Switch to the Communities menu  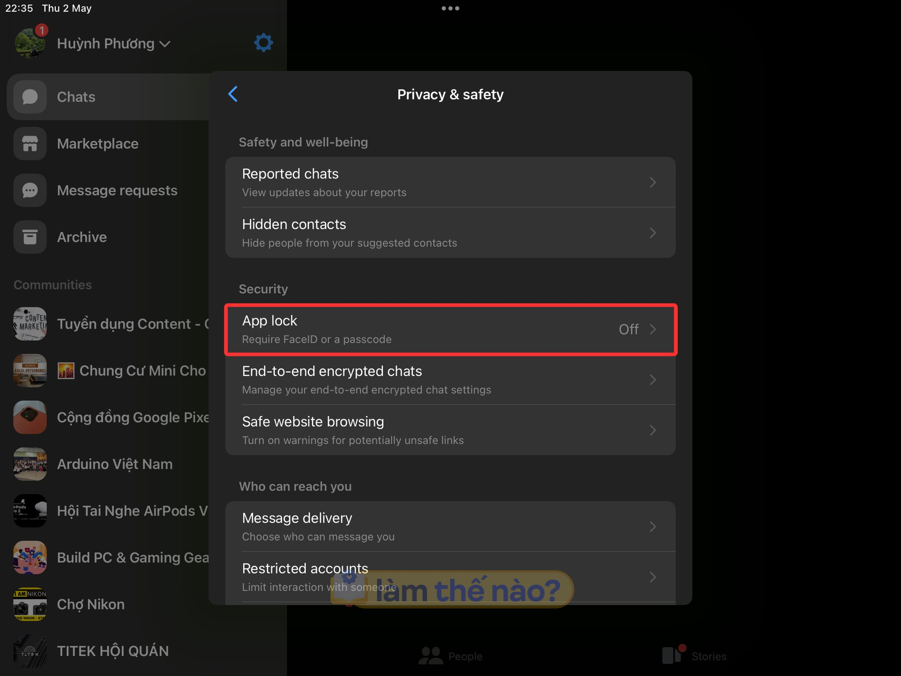point(53,284)
